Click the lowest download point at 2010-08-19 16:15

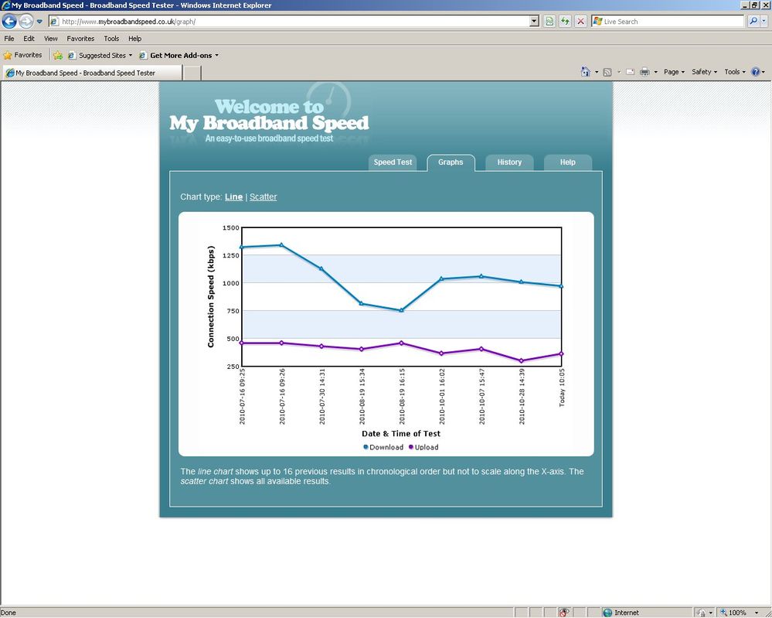pos(402,310)
